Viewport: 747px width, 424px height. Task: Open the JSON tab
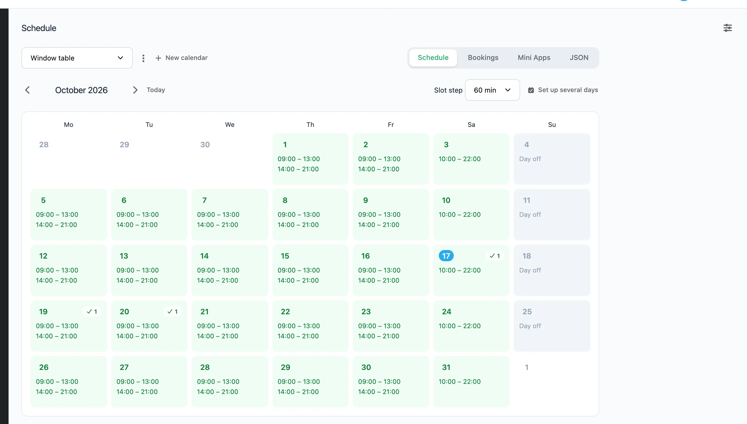tap(579, 58)
